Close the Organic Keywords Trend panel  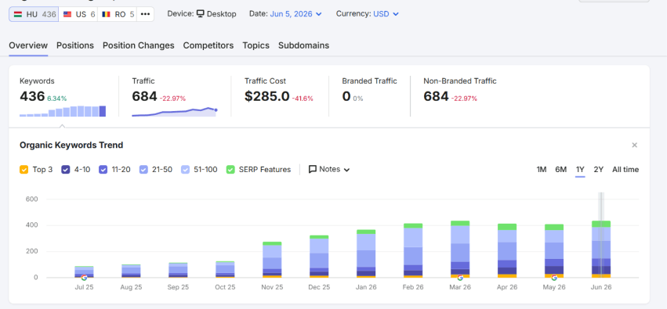(x=634, y=146)
